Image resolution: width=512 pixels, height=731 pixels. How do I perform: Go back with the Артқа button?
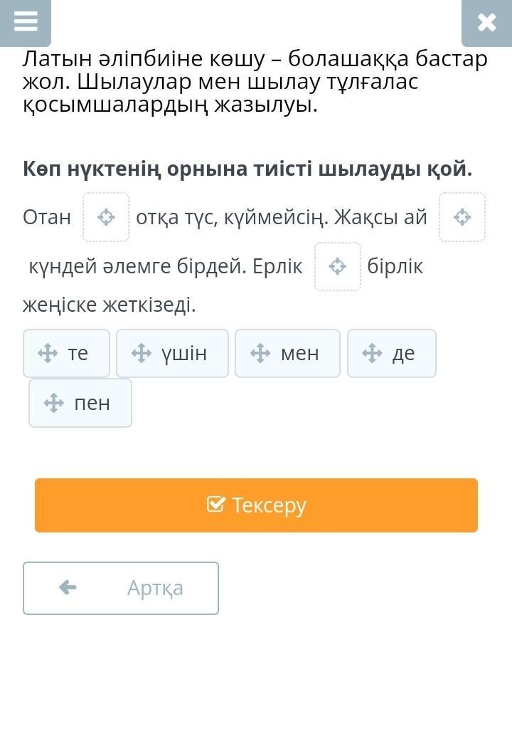coord(121,588)
